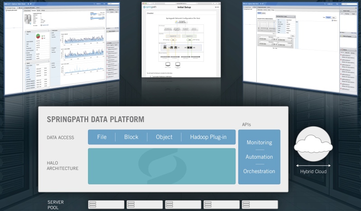Click the capacity pie chart in left window
Viewport: 361px width, 211px height.
click(x=38, y=36)
